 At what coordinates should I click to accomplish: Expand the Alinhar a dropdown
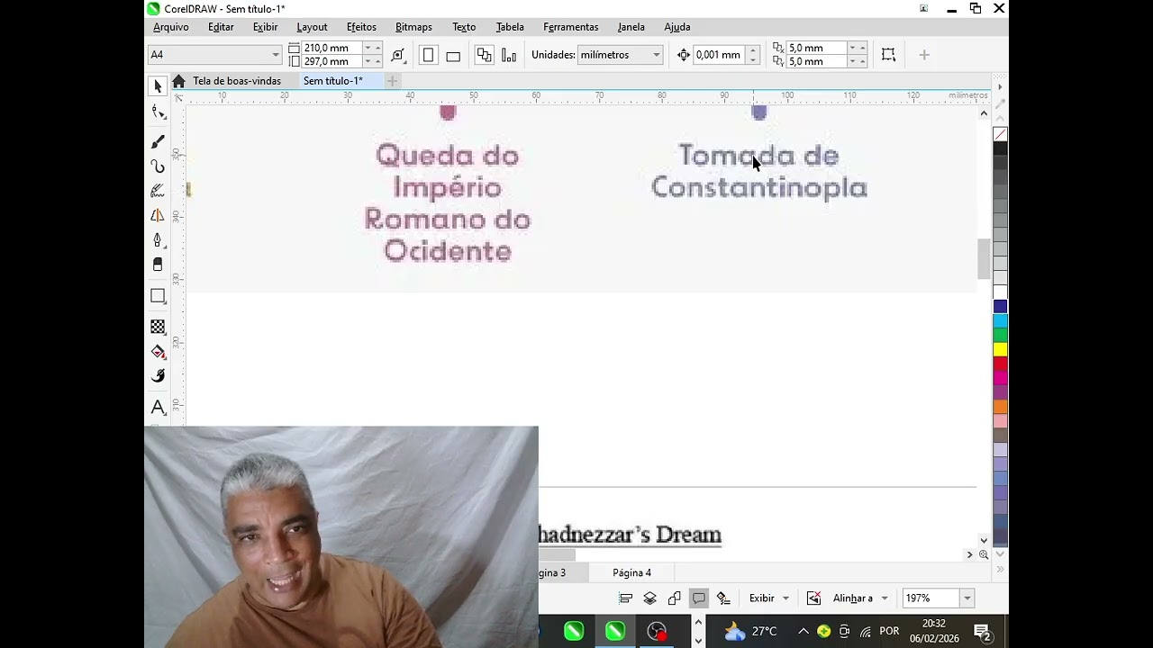point(885,598)
